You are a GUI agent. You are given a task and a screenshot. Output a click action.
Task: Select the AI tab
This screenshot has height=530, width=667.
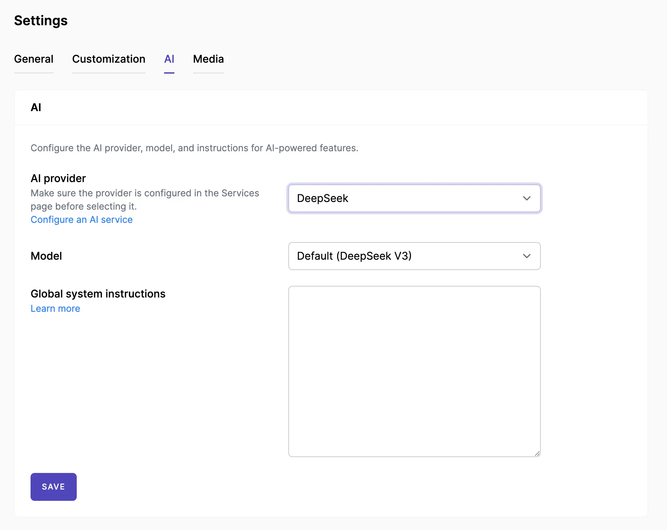[x=169, y=59]
